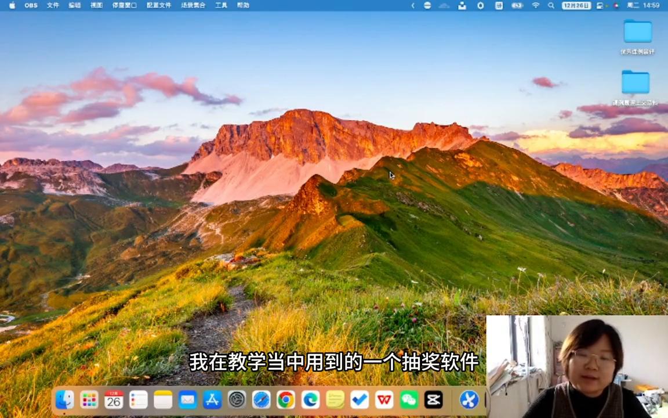Open Microsoft Edge from the Dock
The height and width of the screenshot is (418, 668).
point(311,400)
